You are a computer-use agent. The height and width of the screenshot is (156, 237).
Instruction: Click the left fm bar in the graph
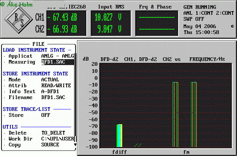click(175, 115)
